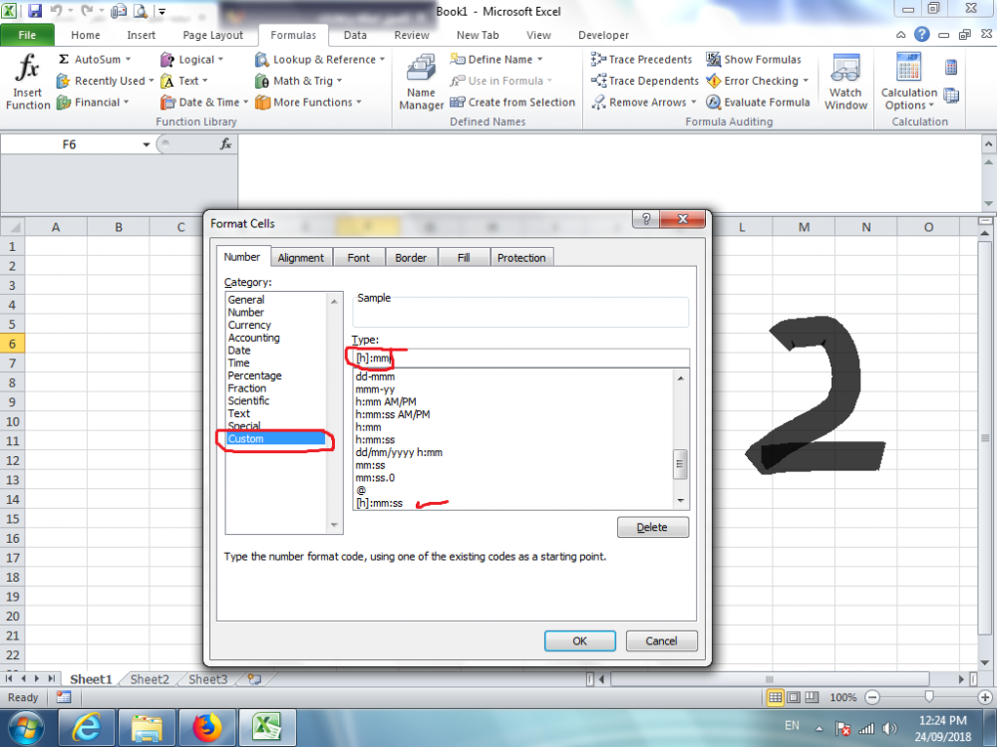Delete the custom number format
This screenshot has height=747, width=997.
tap(652, 527)
